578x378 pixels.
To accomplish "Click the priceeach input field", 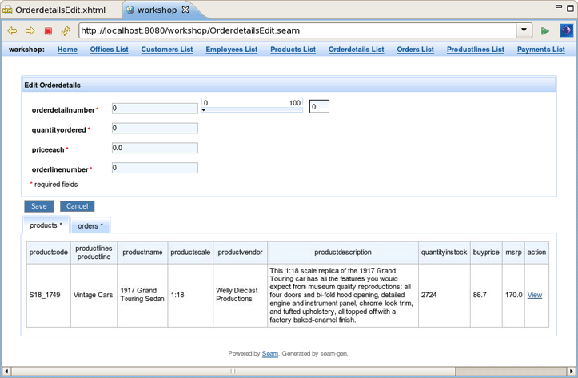I will (x=155, y=148).
